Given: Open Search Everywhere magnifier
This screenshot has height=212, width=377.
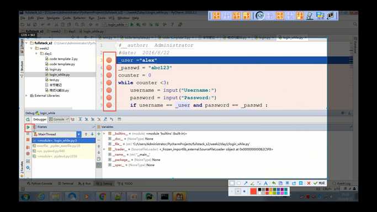Looking at the screenshot, I should point(355,24).
